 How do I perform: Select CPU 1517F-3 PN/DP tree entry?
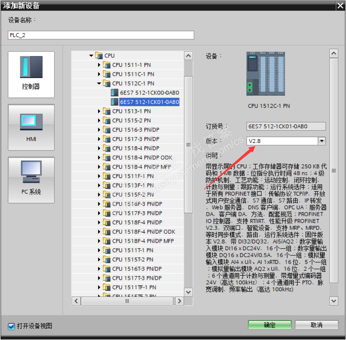(x=137, y=213)
